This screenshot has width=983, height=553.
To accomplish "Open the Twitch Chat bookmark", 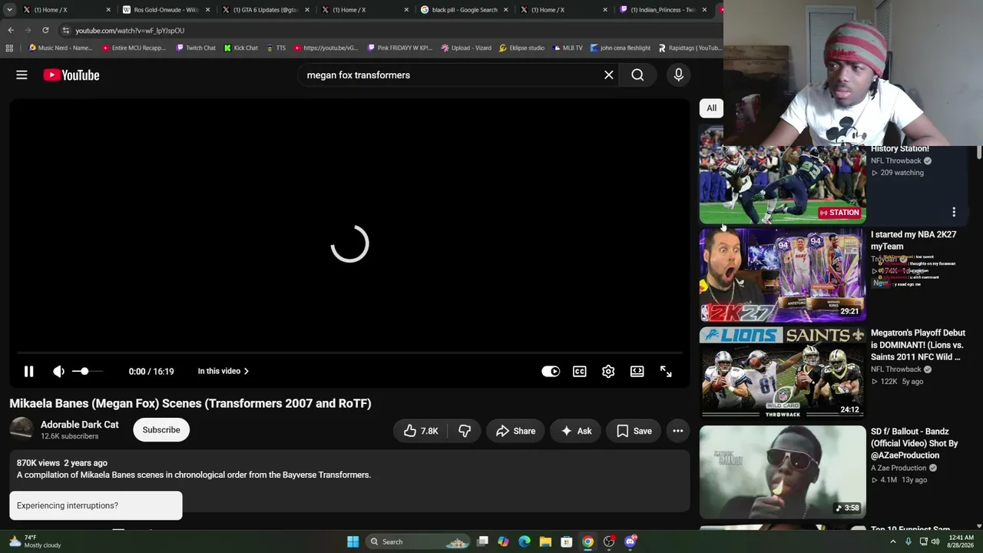I will pyautogui.click(x=196, y=48).
